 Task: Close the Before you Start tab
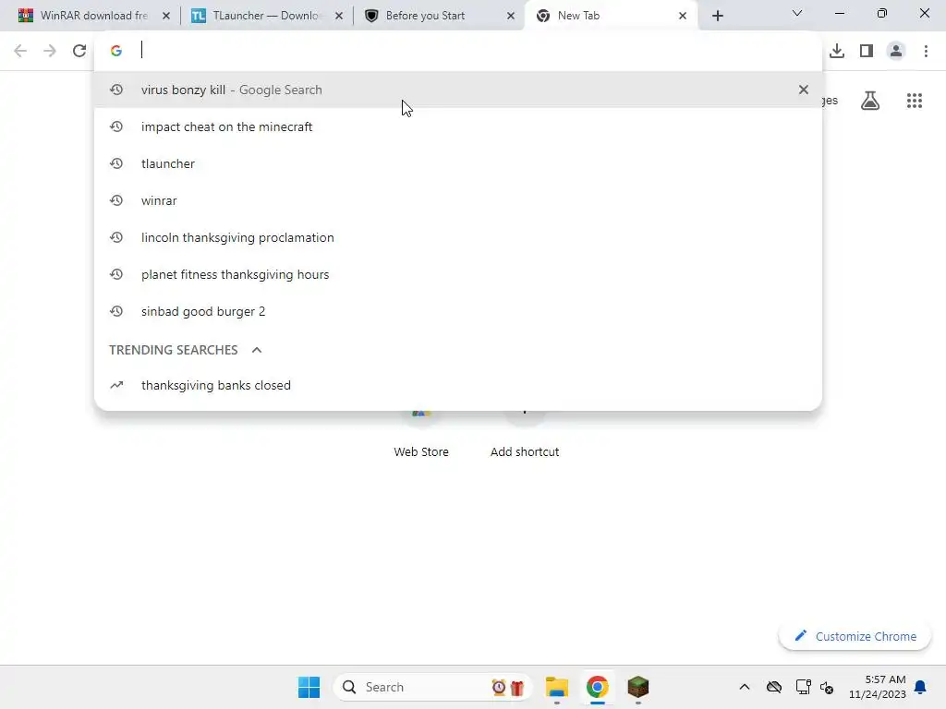(511, 16)
